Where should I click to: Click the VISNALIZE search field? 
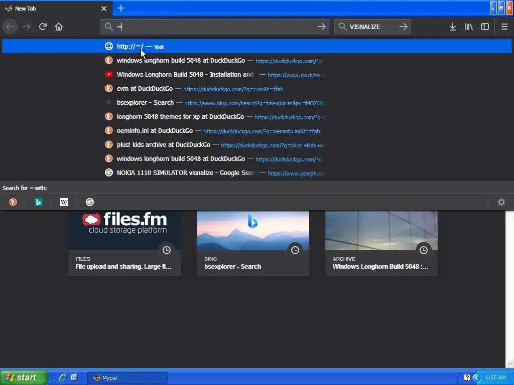[372, 27]
